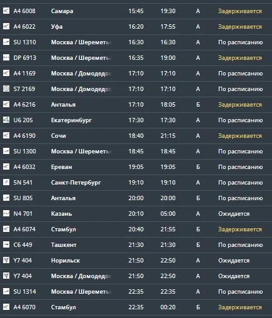Open the Сочи flight A4 6190 row
The image size is (272, 318).
tap(136, 136)
